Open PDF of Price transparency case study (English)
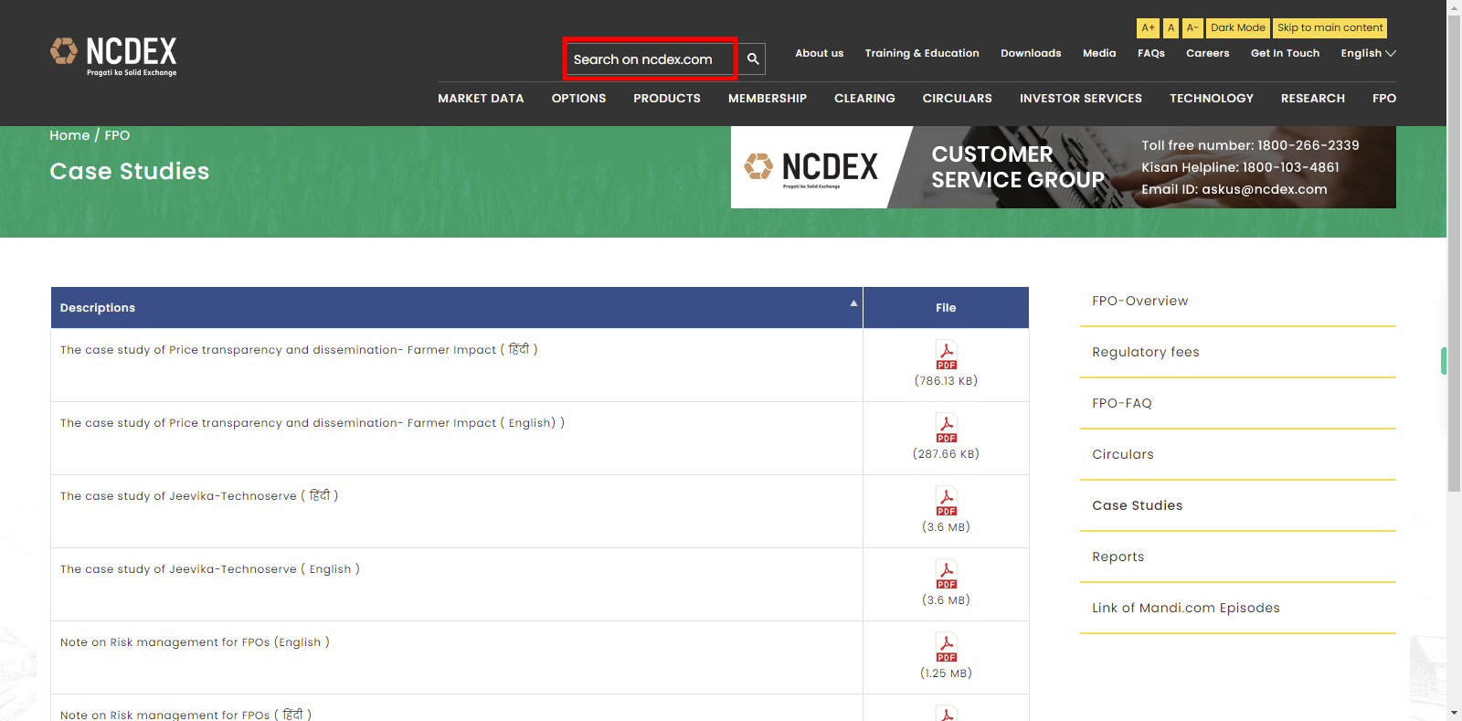1462x721 pixels. [946, 428]
